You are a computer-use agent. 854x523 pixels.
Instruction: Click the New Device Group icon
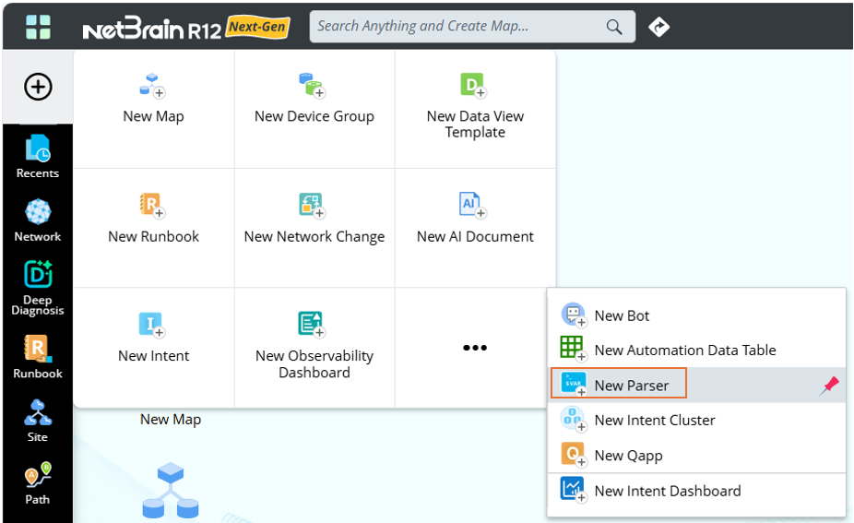(x=312, y=86)
